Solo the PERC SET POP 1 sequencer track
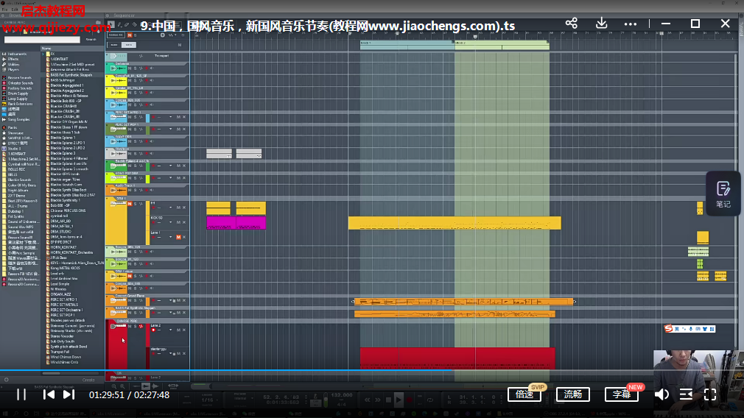 click(x=136, y=130)
